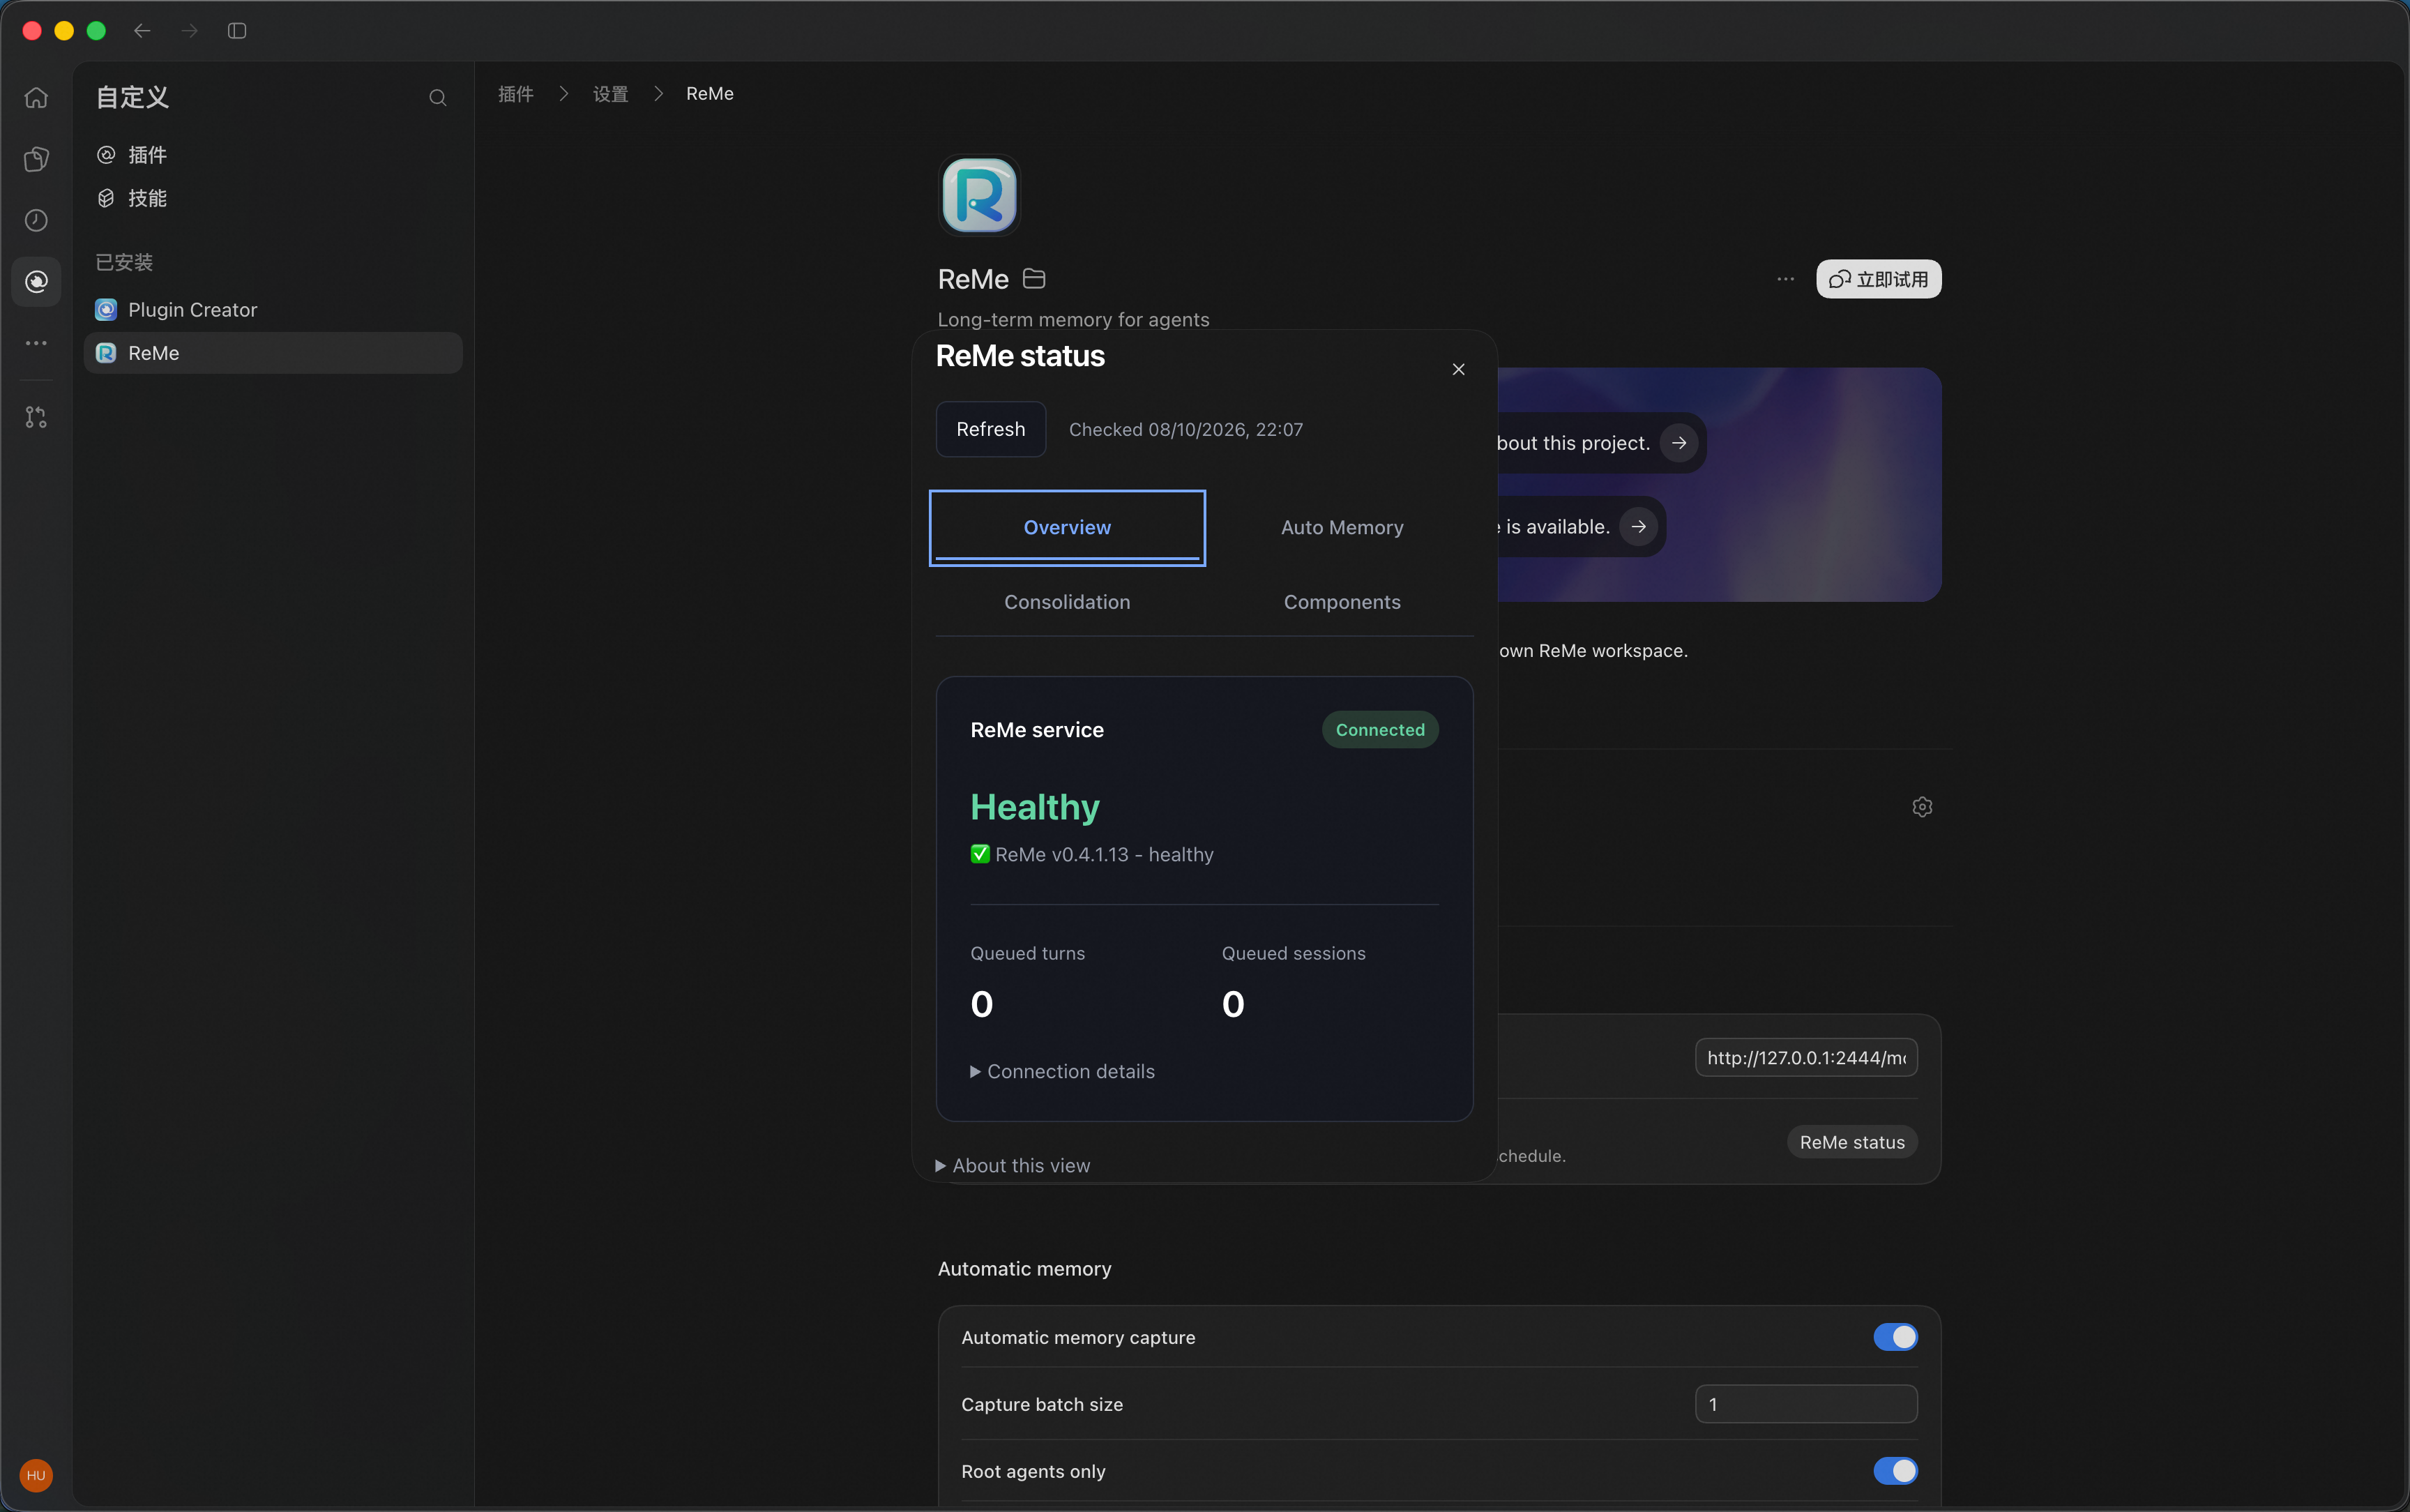Click the http://127.0.0.1:2444 URL field
Image resolution: width=2410 pixels, height=1512 pixels.
[x=1805, y=1057]
